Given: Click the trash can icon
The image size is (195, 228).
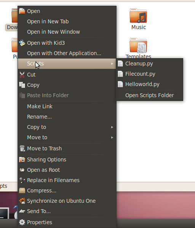Looking at the screenshot, I should pos(22,148).
